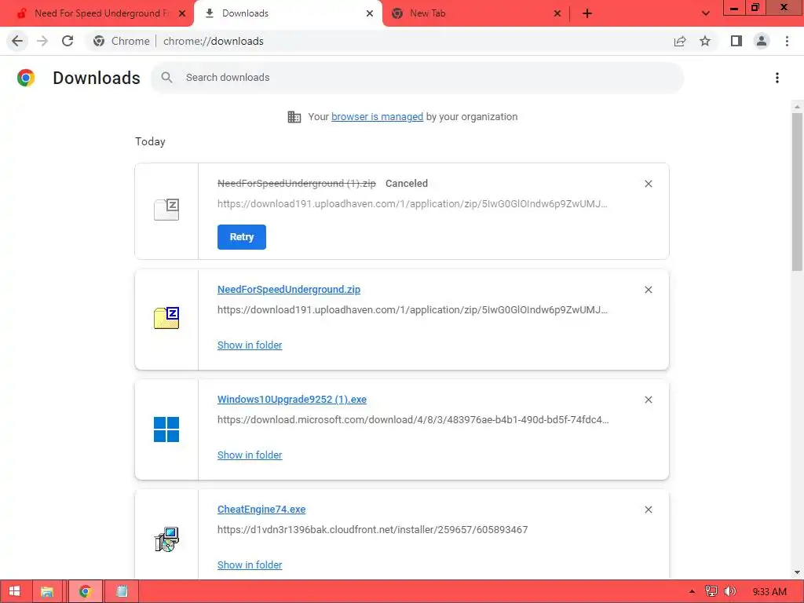Select the Downloads tab
This screenshot has width=804, height=603.
(x=287, y=13)
